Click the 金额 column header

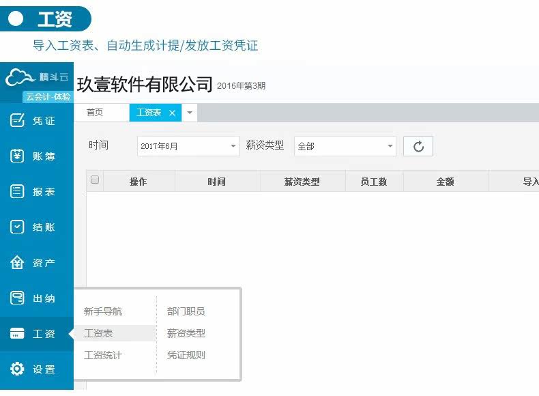pos(446,182)
